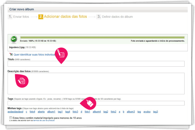Click inside the Descrição das fotos textarea
195x130 pixels.
96,84
